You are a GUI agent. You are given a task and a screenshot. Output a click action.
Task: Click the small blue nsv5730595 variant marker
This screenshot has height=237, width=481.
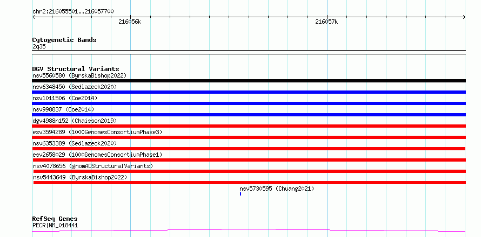tap(241, 194)
